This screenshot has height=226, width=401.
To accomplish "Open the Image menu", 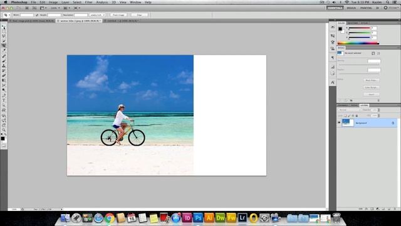I will coord(53,3).
